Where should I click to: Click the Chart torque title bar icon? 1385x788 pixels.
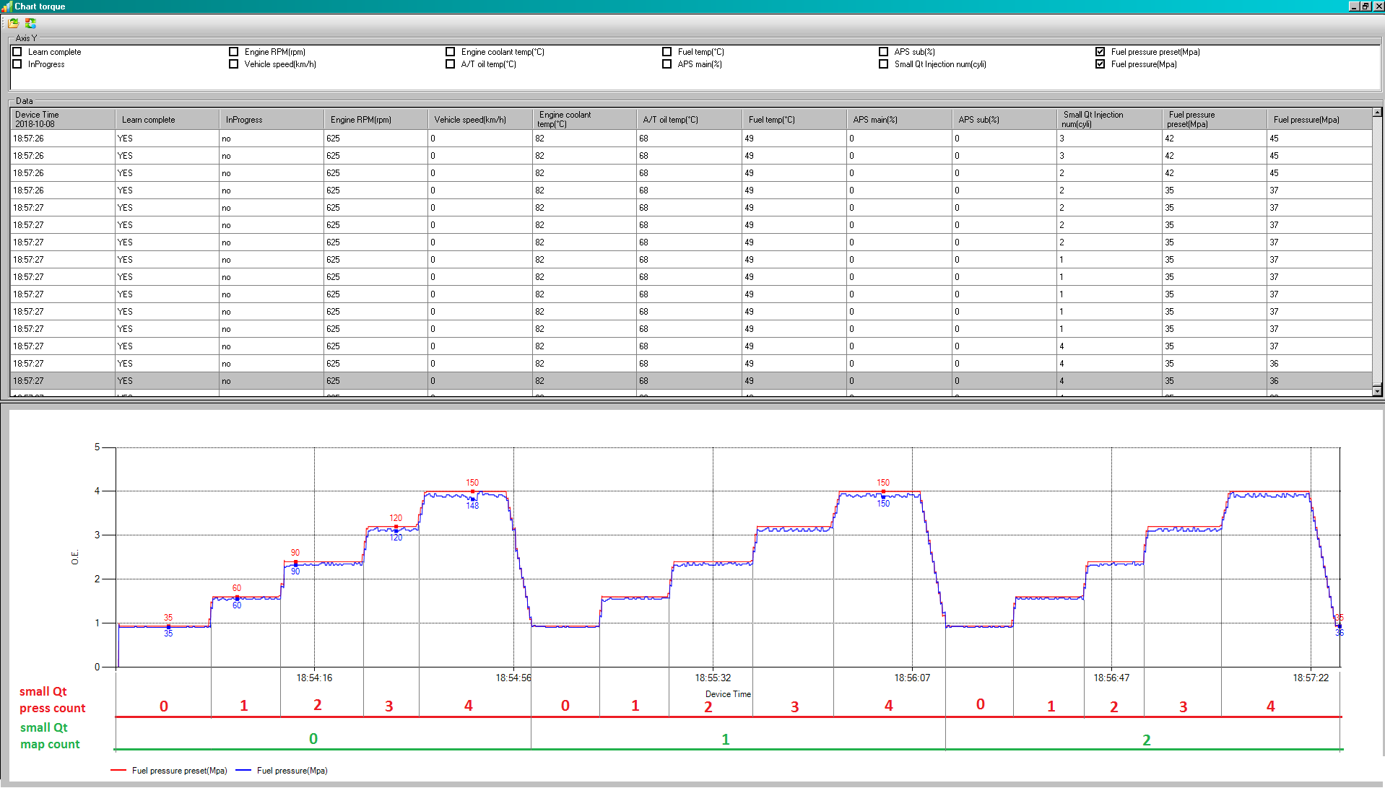(x=6, y=6)
